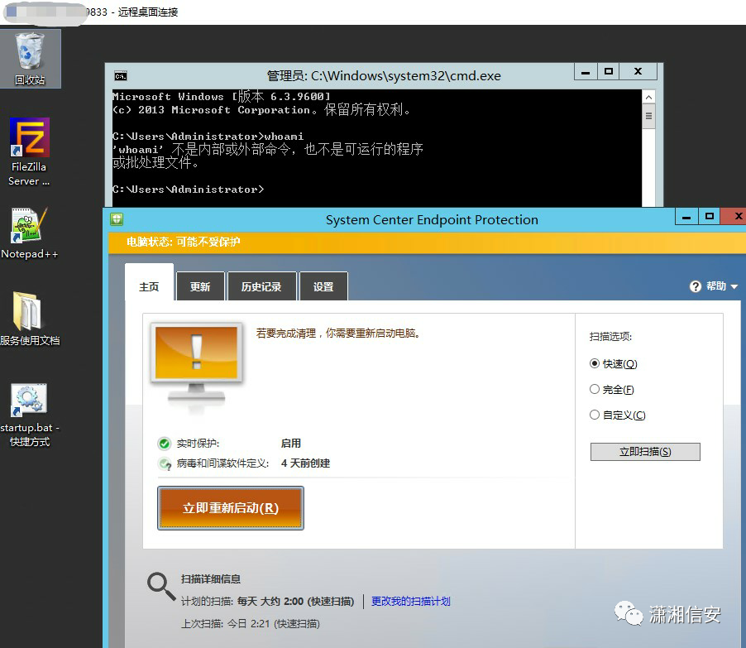Open the FileZilla Server desktop shortcut

click(30, 152)
